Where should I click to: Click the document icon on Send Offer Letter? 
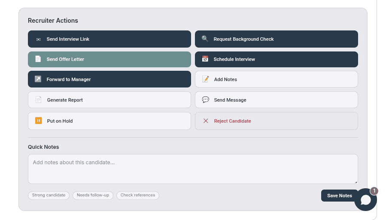click(38, 59)
